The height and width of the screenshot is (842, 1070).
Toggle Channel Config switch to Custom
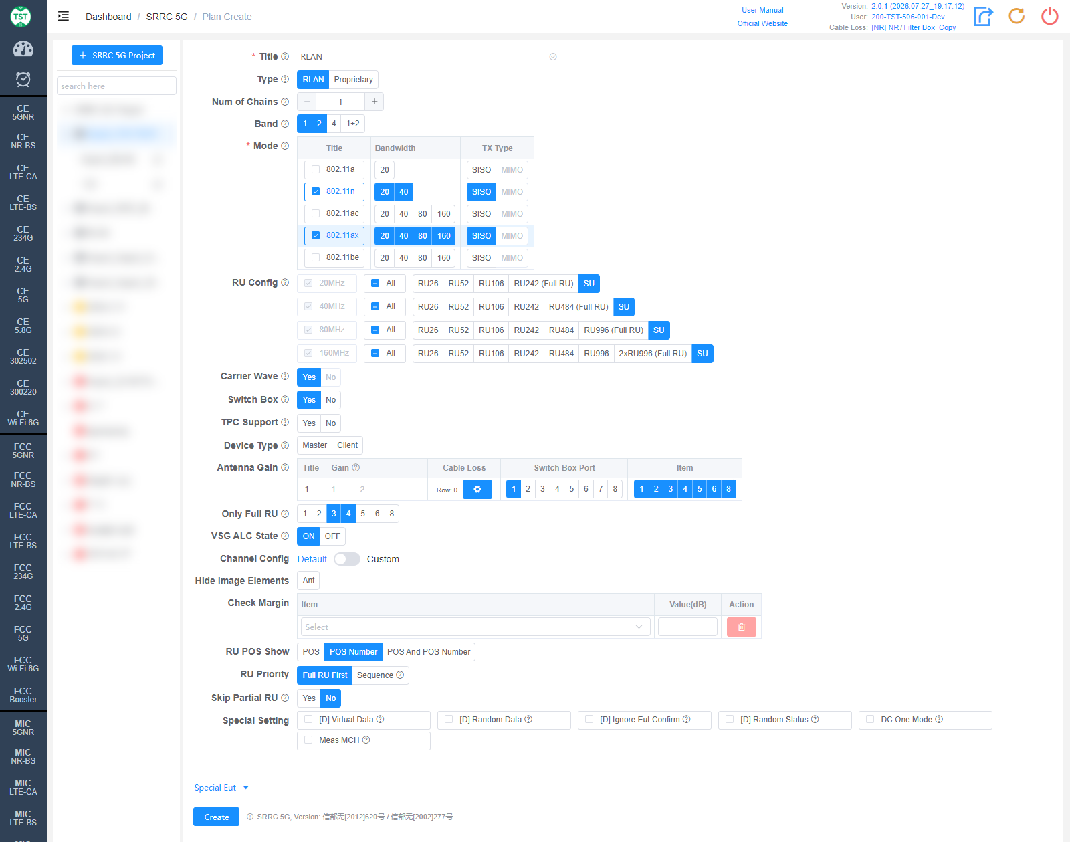[x=347, y=559]
